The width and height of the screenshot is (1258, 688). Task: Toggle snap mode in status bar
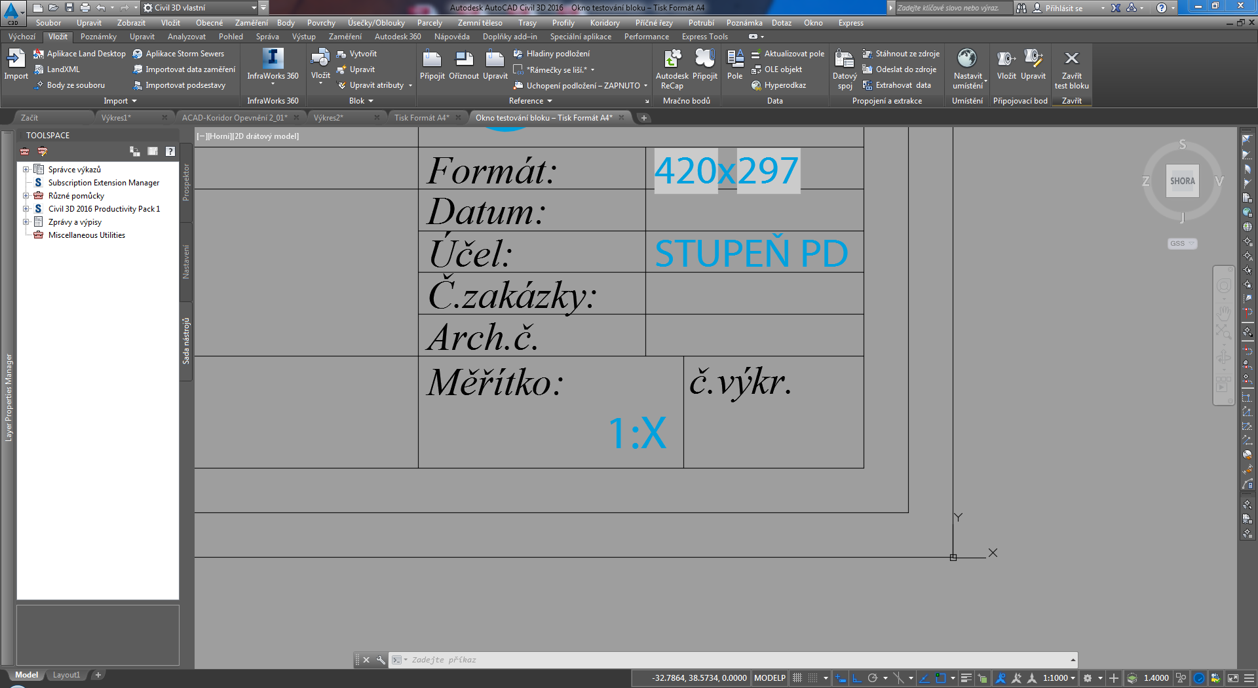click(x=813, y=678)
